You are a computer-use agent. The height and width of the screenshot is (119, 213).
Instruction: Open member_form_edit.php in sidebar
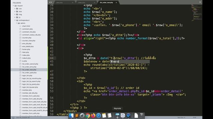point(31,113)
